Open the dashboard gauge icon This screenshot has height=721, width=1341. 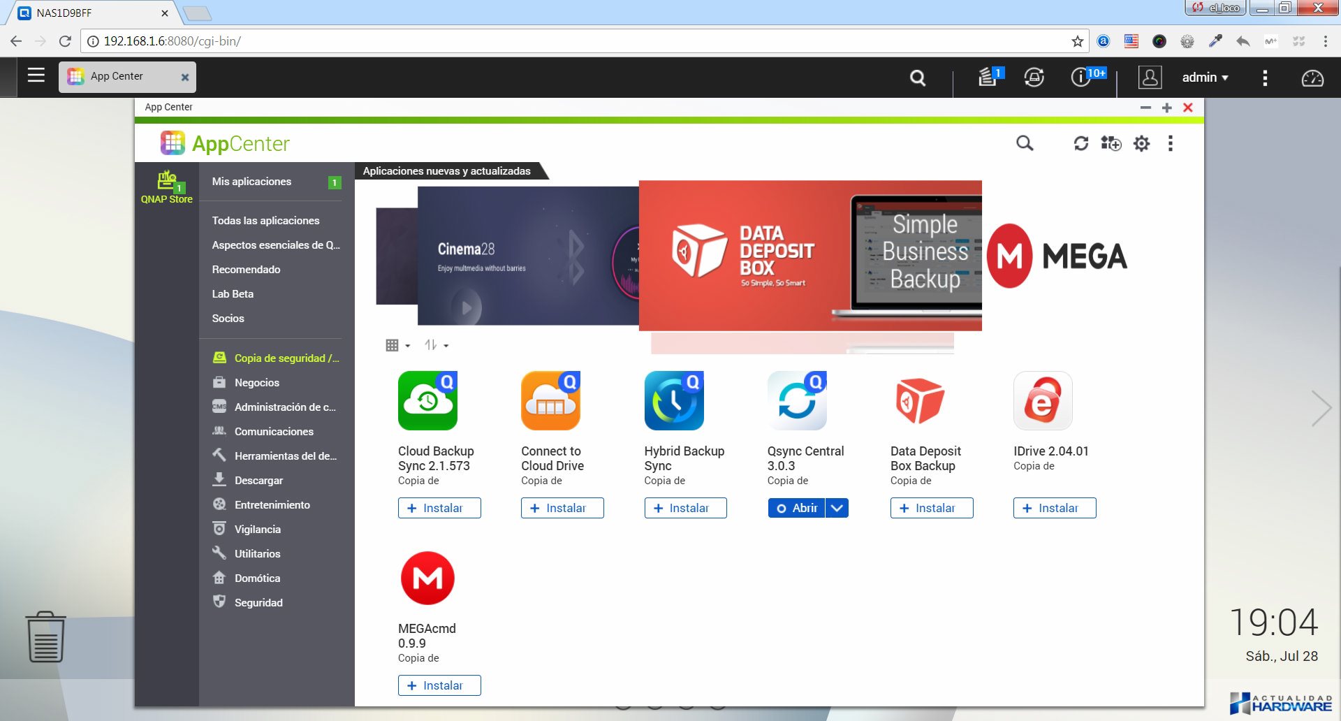click(1312, 78)
